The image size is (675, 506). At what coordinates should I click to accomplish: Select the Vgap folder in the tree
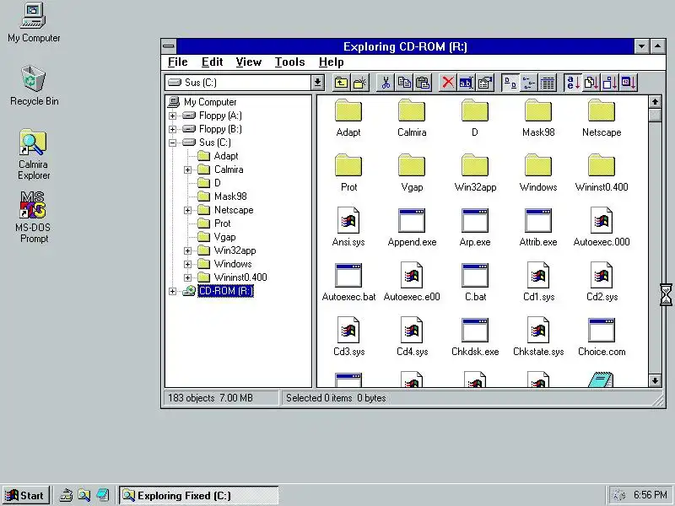224,237
